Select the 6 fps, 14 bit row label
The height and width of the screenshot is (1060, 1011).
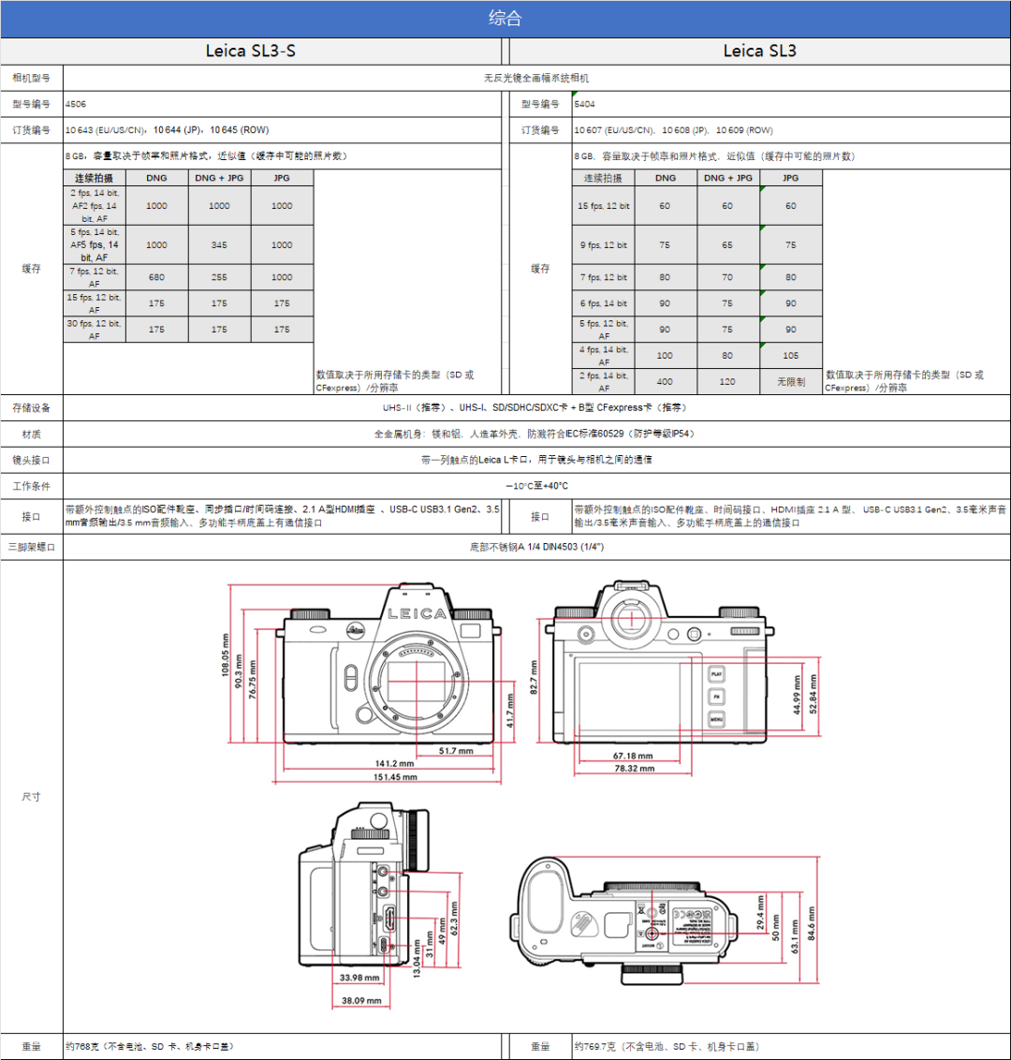pos(604,303)
